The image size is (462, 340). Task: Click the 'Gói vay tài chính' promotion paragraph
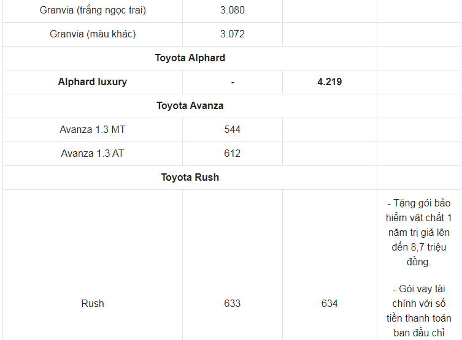(x=420, y=311)
